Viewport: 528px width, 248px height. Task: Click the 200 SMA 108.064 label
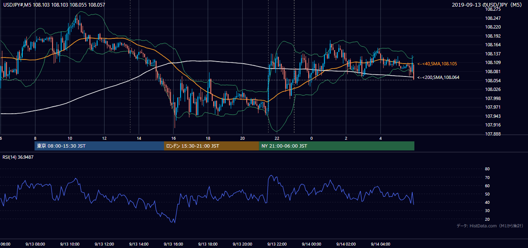tap(438, 77)
